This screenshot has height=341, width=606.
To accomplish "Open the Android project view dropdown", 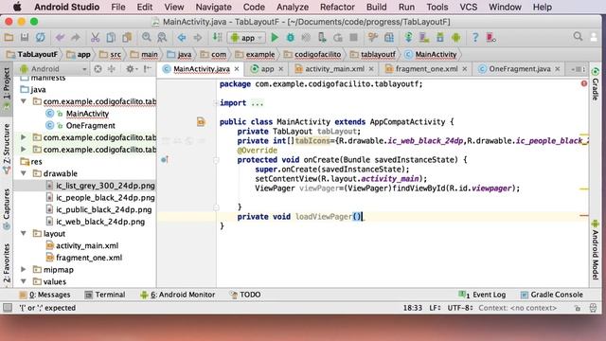I will (53, 69).
